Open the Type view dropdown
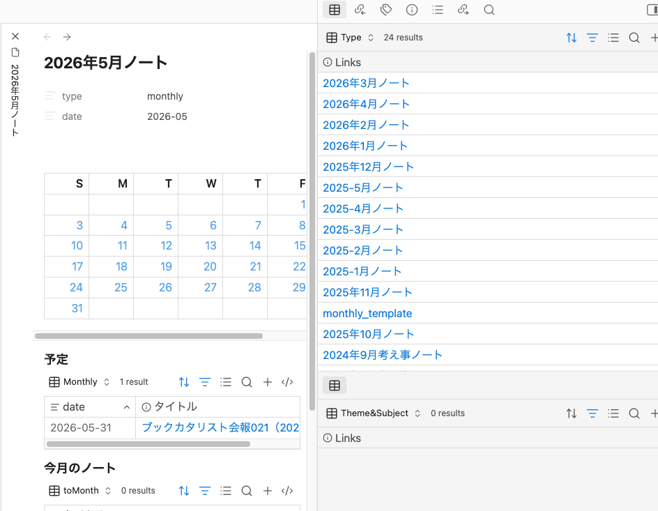Screen dimensions: 658x511 point(350,38)
